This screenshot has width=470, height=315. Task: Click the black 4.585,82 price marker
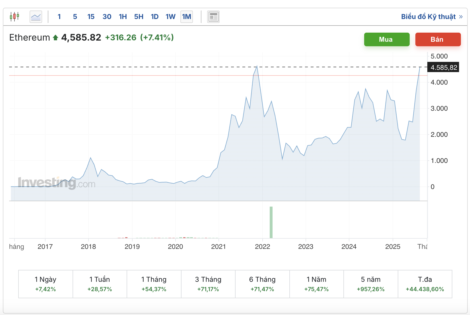(x=443, y=67)
